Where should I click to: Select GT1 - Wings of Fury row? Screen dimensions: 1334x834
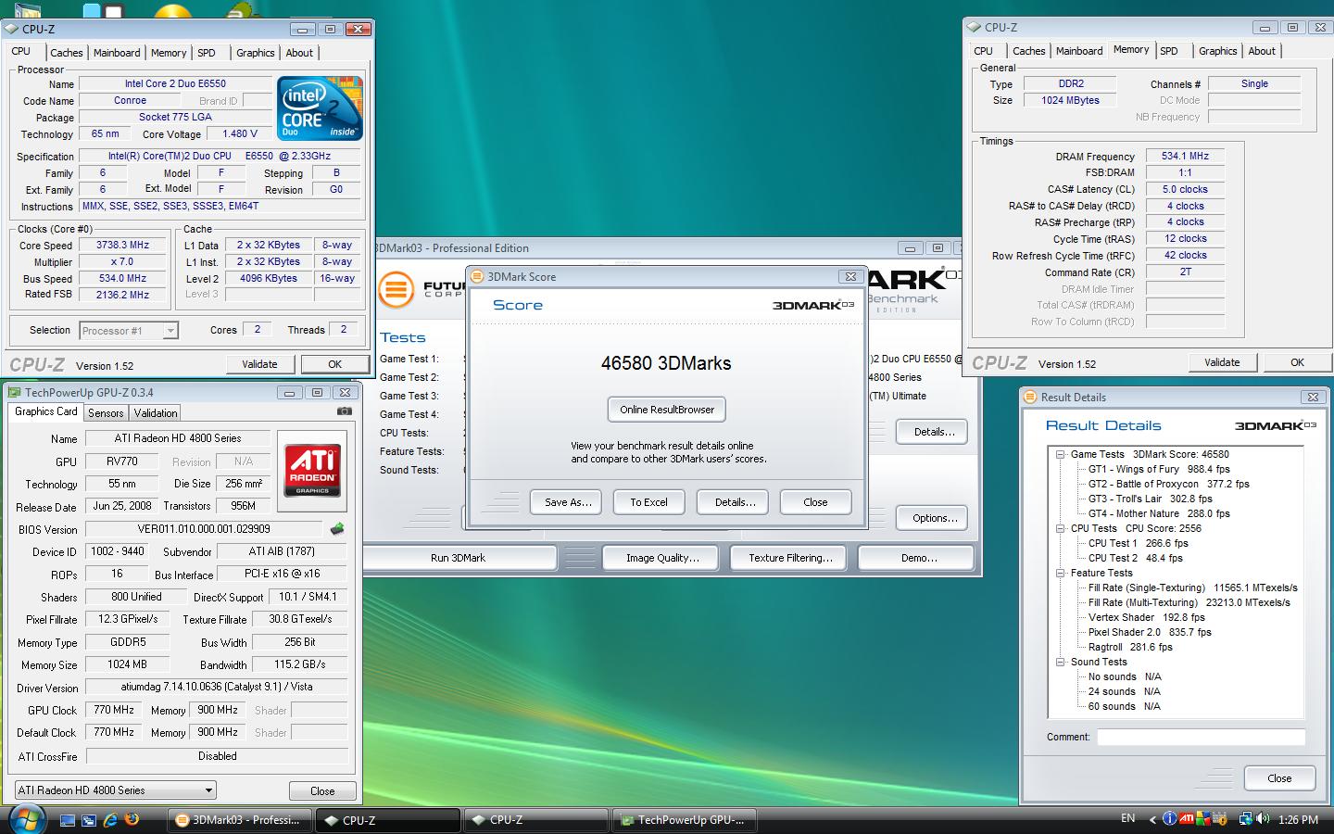point(1159,469)
